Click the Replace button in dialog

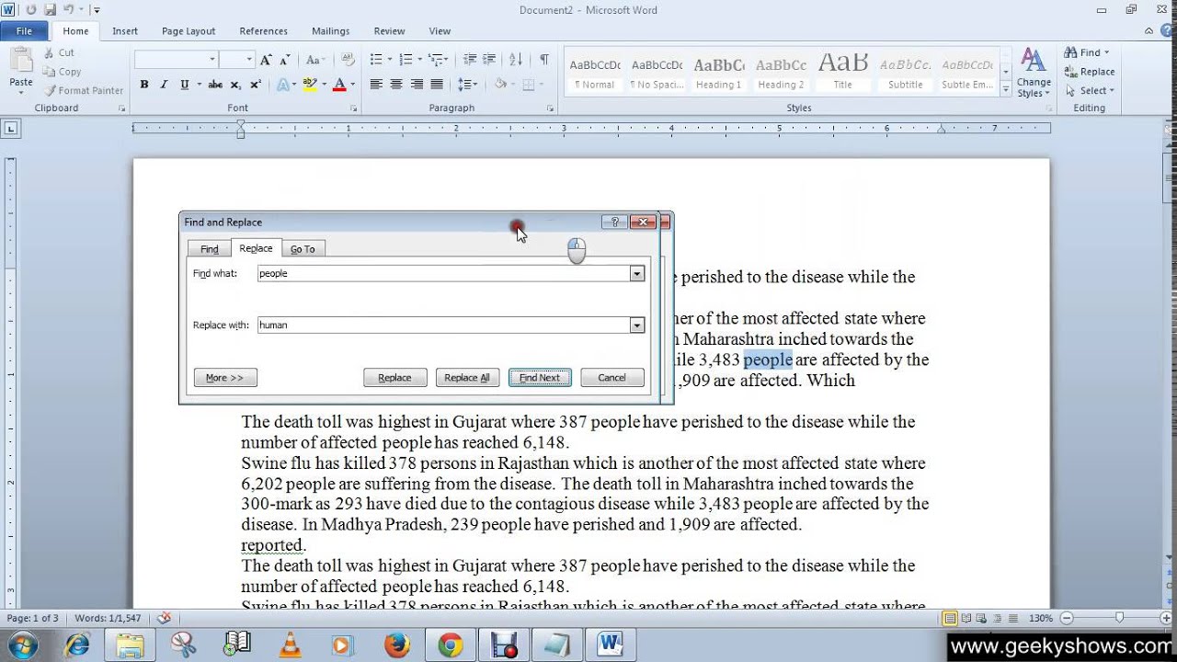[x=394, y=378]
